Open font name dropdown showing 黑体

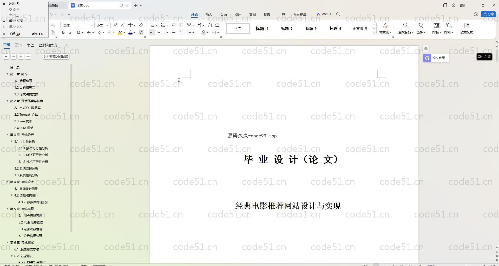pos(92,25)
